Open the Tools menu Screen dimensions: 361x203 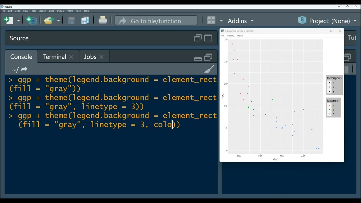click(x=79, y=11)
